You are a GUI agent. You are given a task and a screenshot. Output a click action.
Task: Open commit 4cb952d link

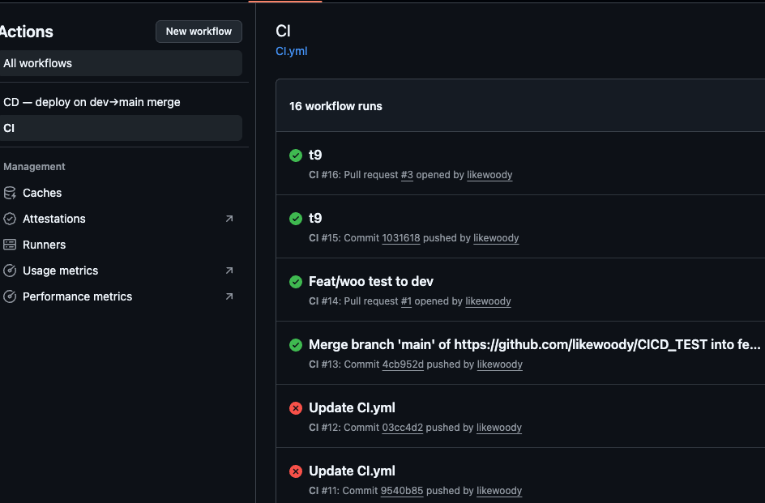tap(403, 364)
